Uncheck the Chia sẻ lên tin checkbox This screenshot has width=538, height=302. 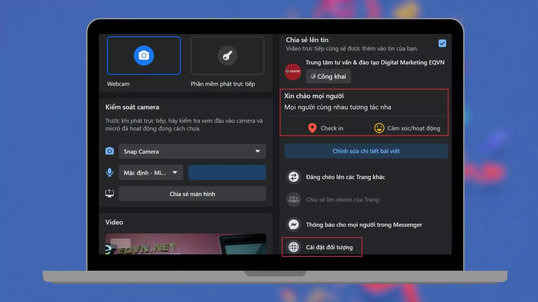coord(442,43)
